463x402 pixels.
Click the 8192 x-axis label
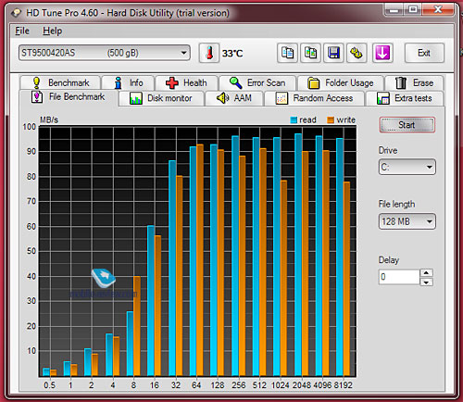click(343, 385)
